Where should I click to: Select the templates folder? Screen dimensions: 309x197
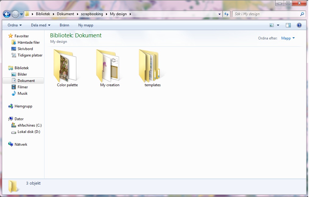152,68
